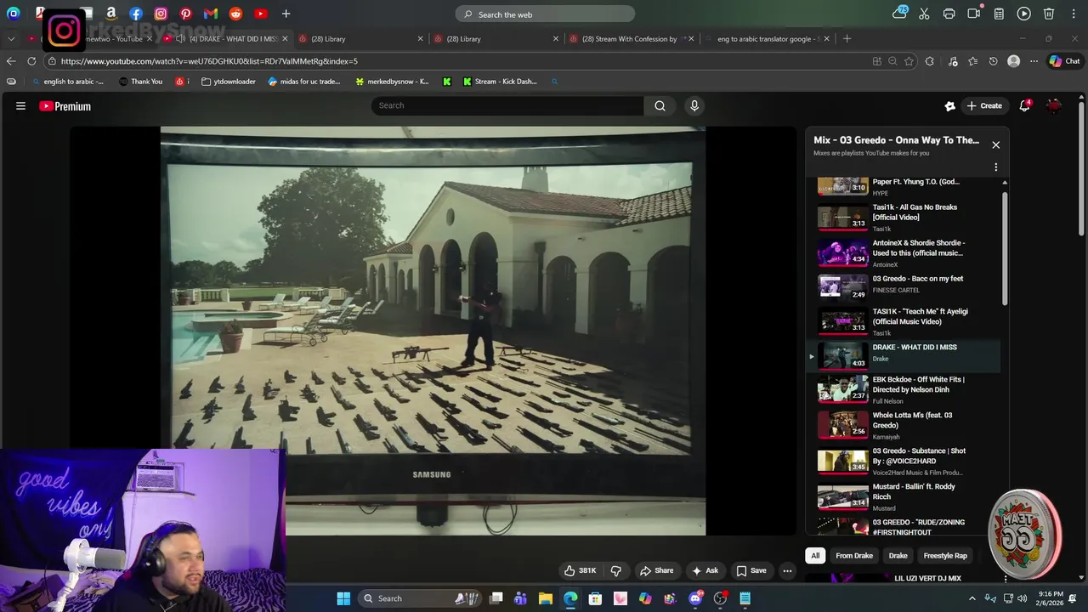1088x612 pixels.
Task: Switch to eng to arabic translator tab
Action: coord(768,38)
